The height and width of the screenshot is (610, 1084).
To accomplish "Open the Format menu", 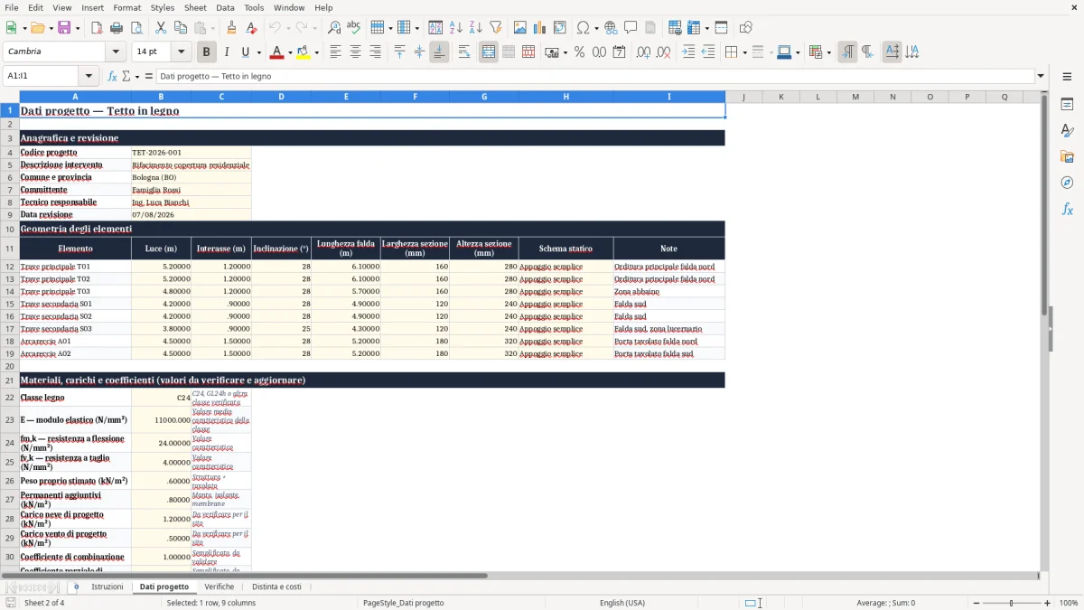I will click(x=126, y=7).
